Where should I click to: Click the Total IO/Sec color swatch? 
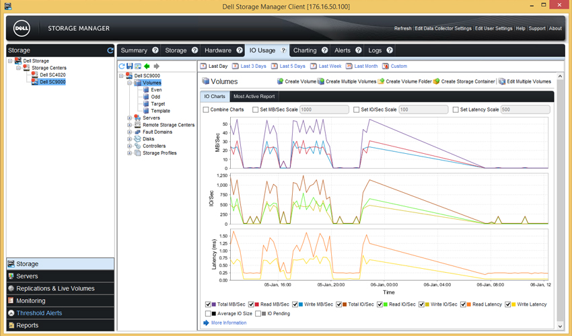point(345,304)
